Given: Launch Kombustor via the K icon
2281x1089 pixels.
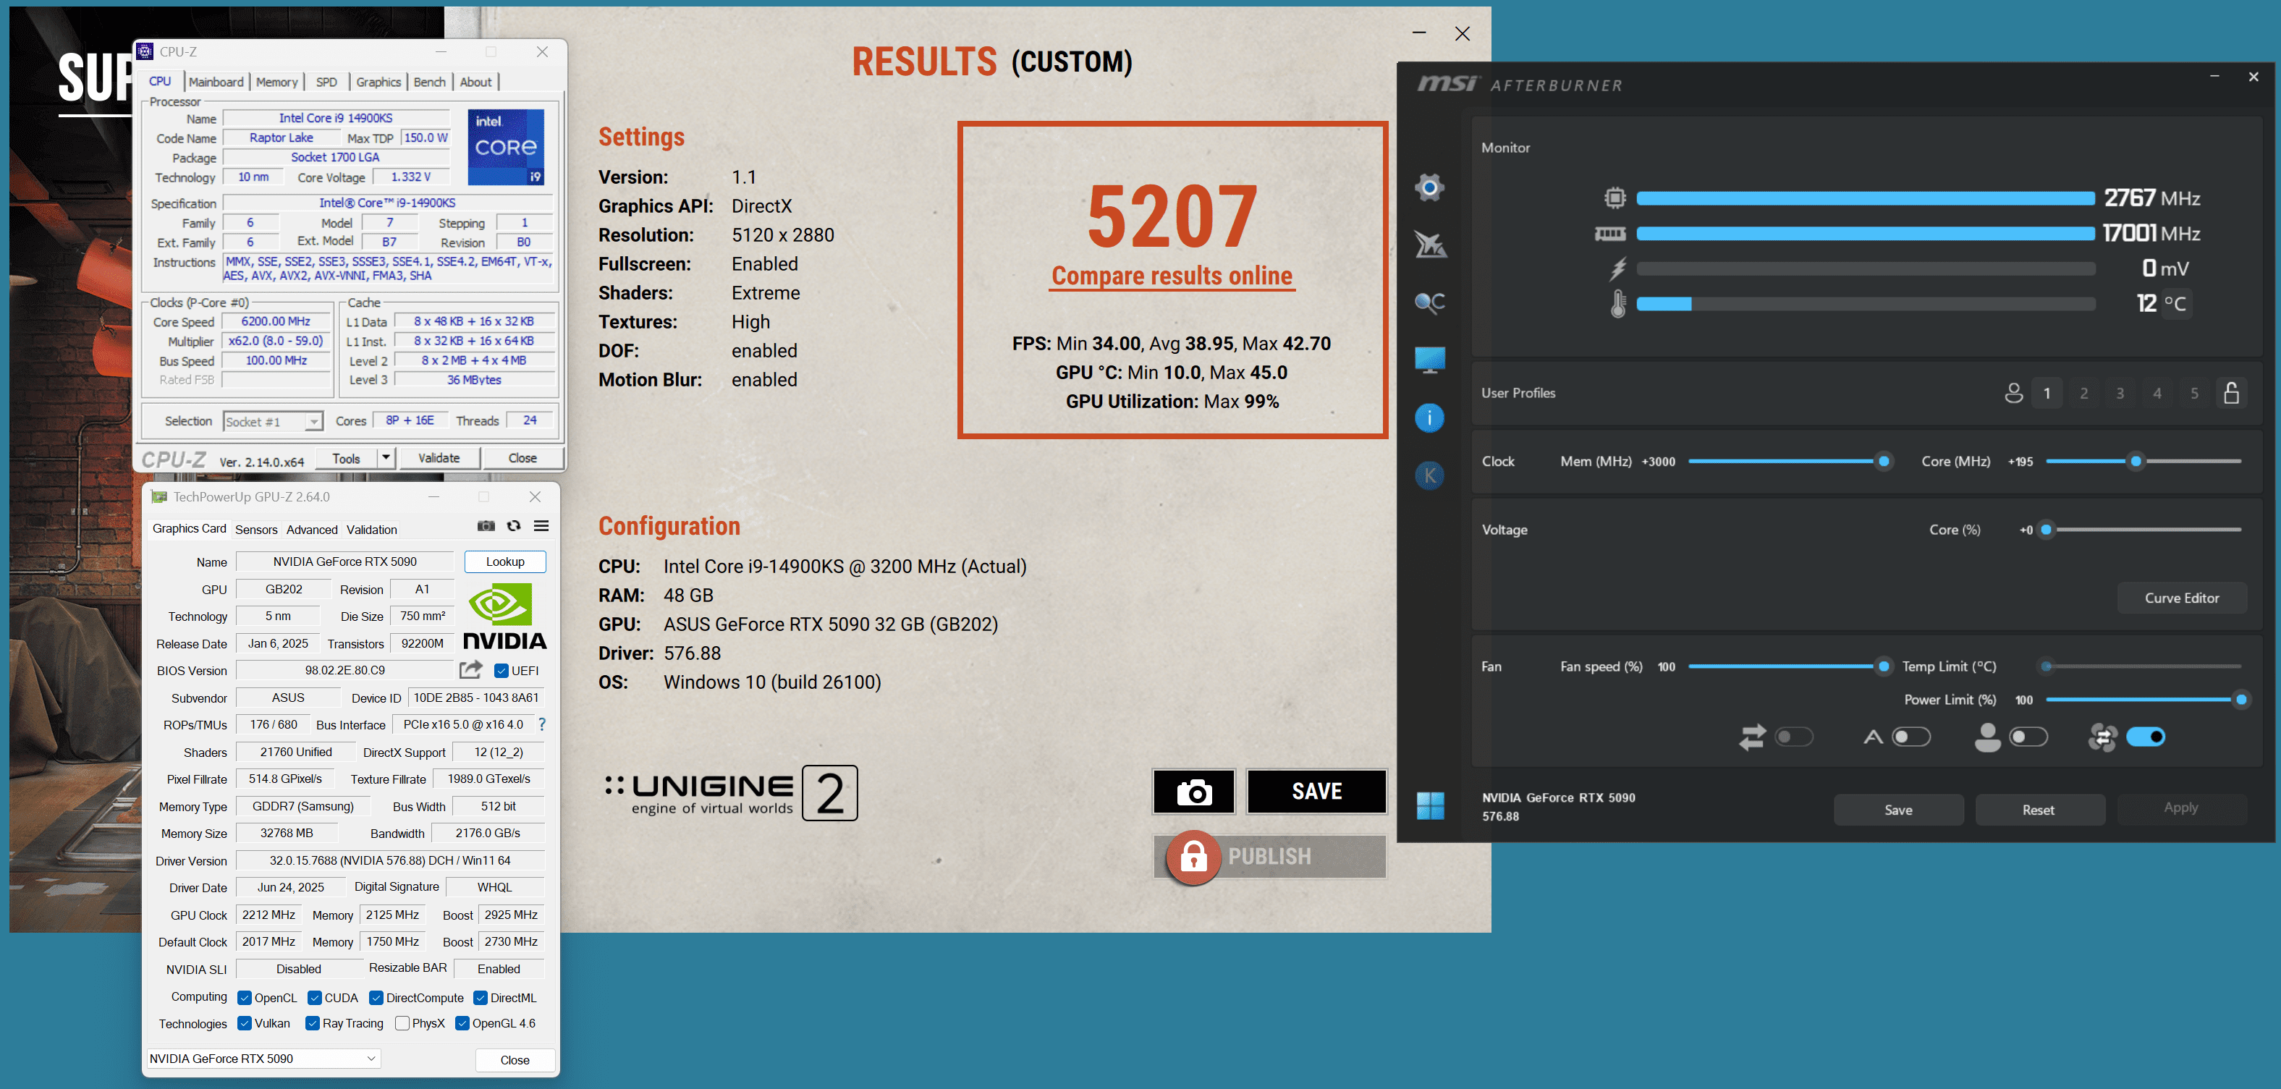Looking at the screenshot, I should 1430,475.
